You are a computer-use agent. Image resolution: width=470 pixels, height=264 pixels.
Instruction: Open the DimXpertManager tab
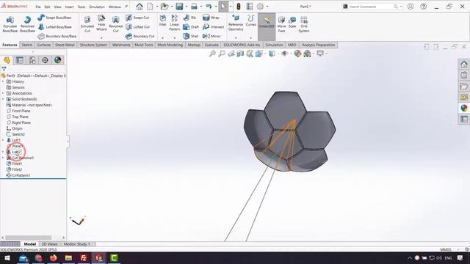tap(45, 60)
